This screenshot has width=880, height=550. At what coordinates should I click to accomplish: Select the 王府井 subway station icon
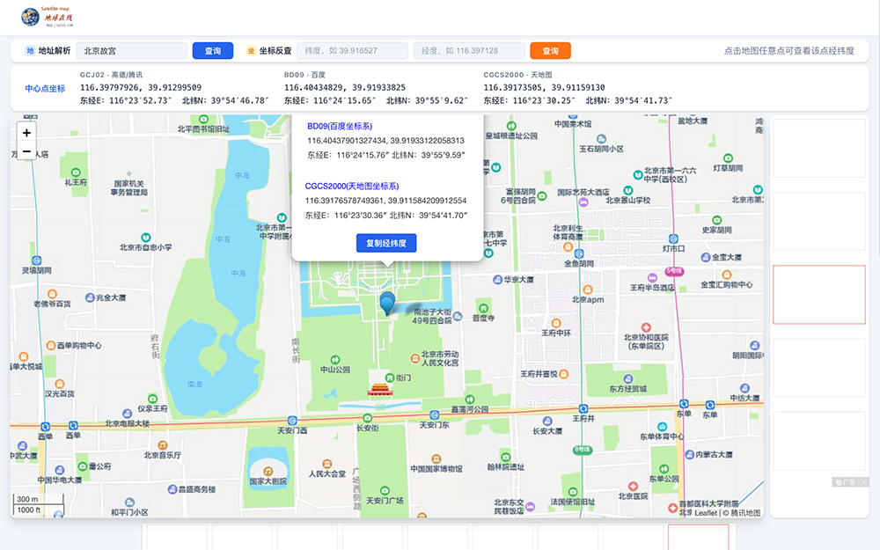tap(583, 409)
